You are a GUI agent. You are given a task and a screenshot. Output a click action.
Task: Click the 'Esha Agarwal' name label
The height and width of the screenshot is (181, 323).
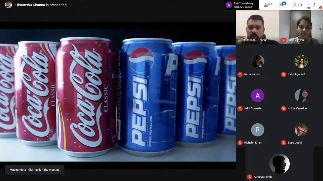tap(296, 74)
